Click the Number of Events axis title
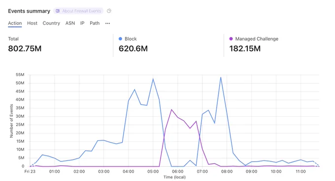 11,121
